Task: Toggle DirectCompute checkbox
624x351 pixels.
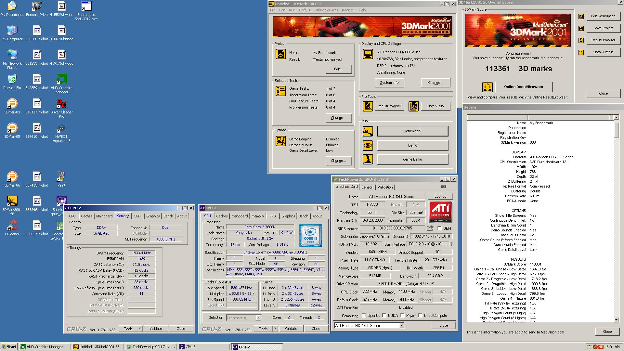Action: (420, 316)
